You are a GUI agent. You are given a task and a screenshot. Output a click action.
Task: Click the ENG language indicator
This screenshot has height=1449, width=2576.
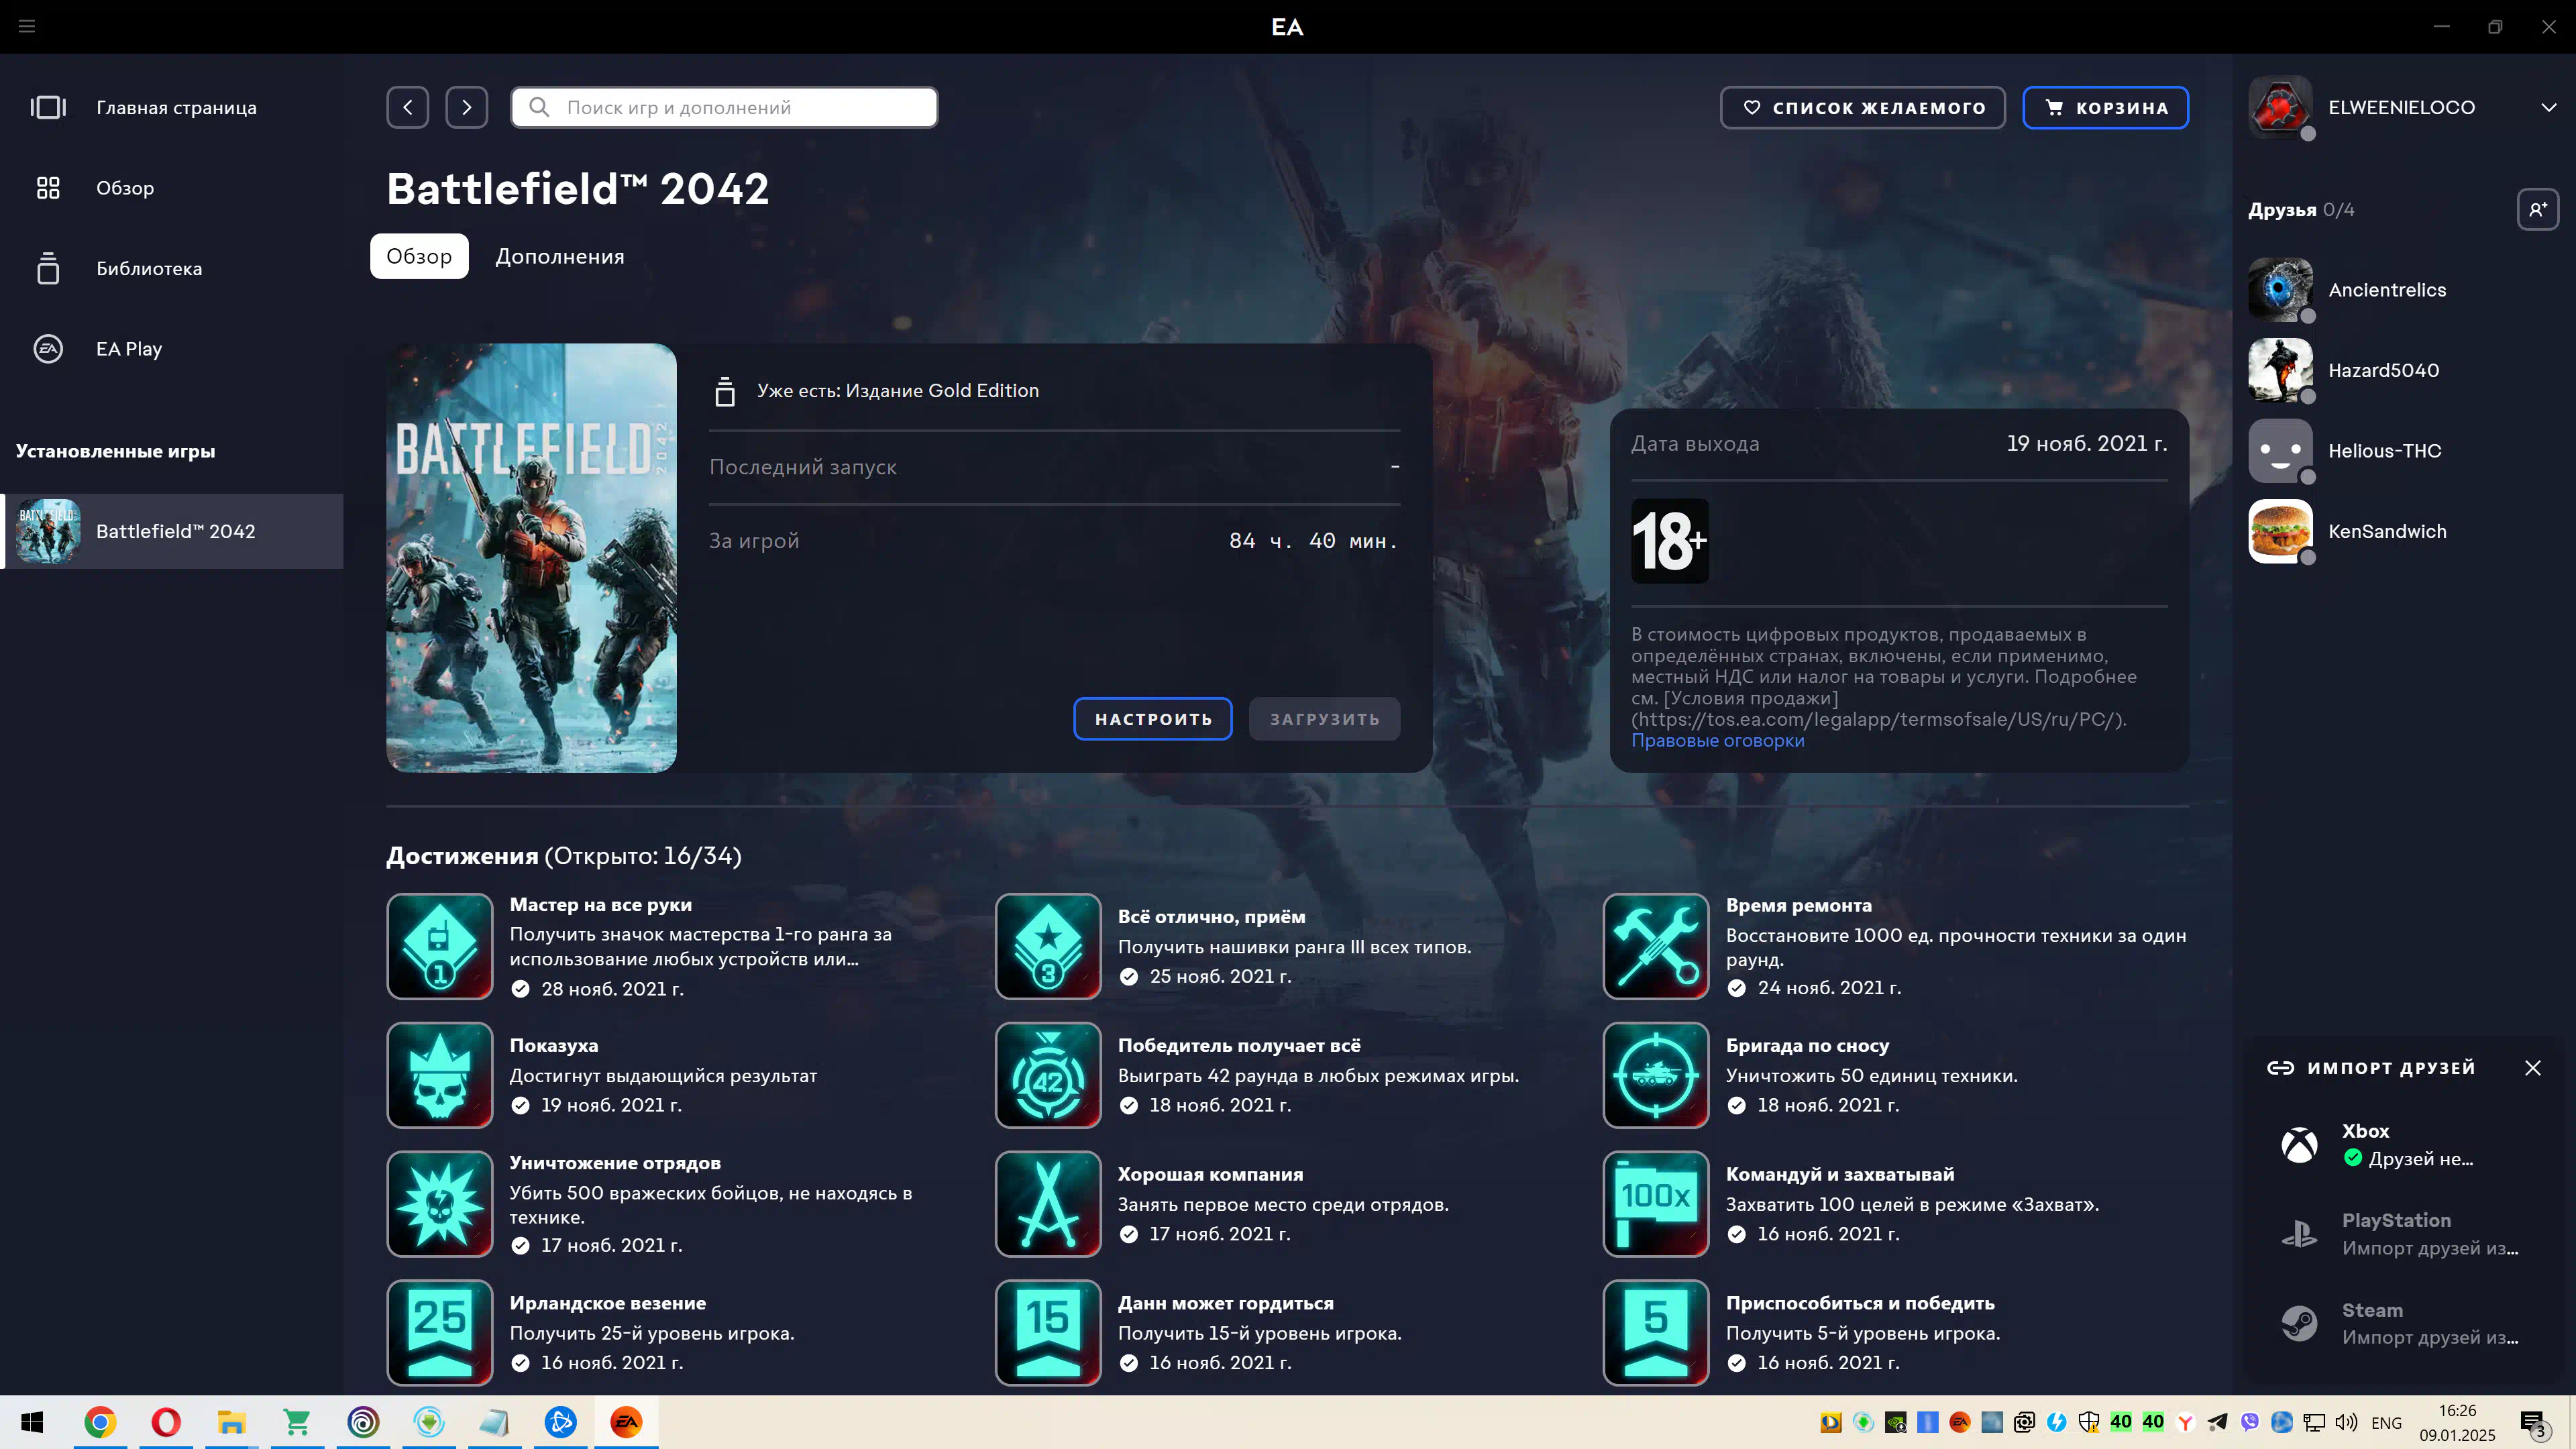pos(2386,1423)
